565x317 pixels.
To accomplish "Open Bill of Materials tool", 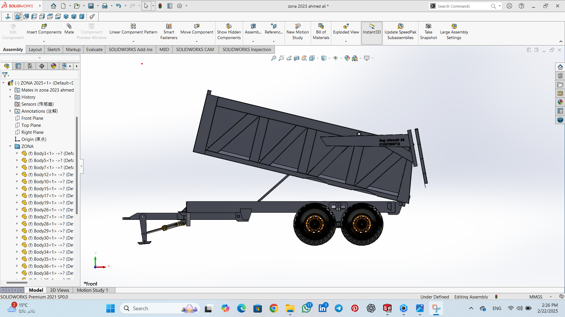I will (321, 32).
